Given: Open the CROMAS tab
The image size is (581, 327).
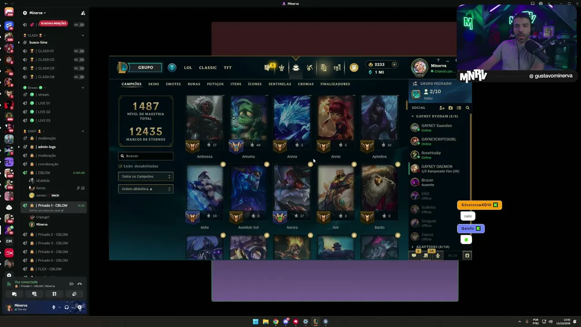Looking at the screenshot, I should tap(306, 84).
